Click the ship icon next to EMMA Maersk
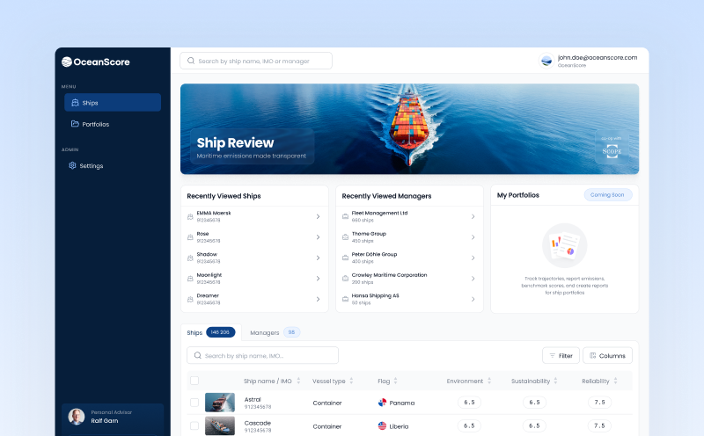 (190, 216)
